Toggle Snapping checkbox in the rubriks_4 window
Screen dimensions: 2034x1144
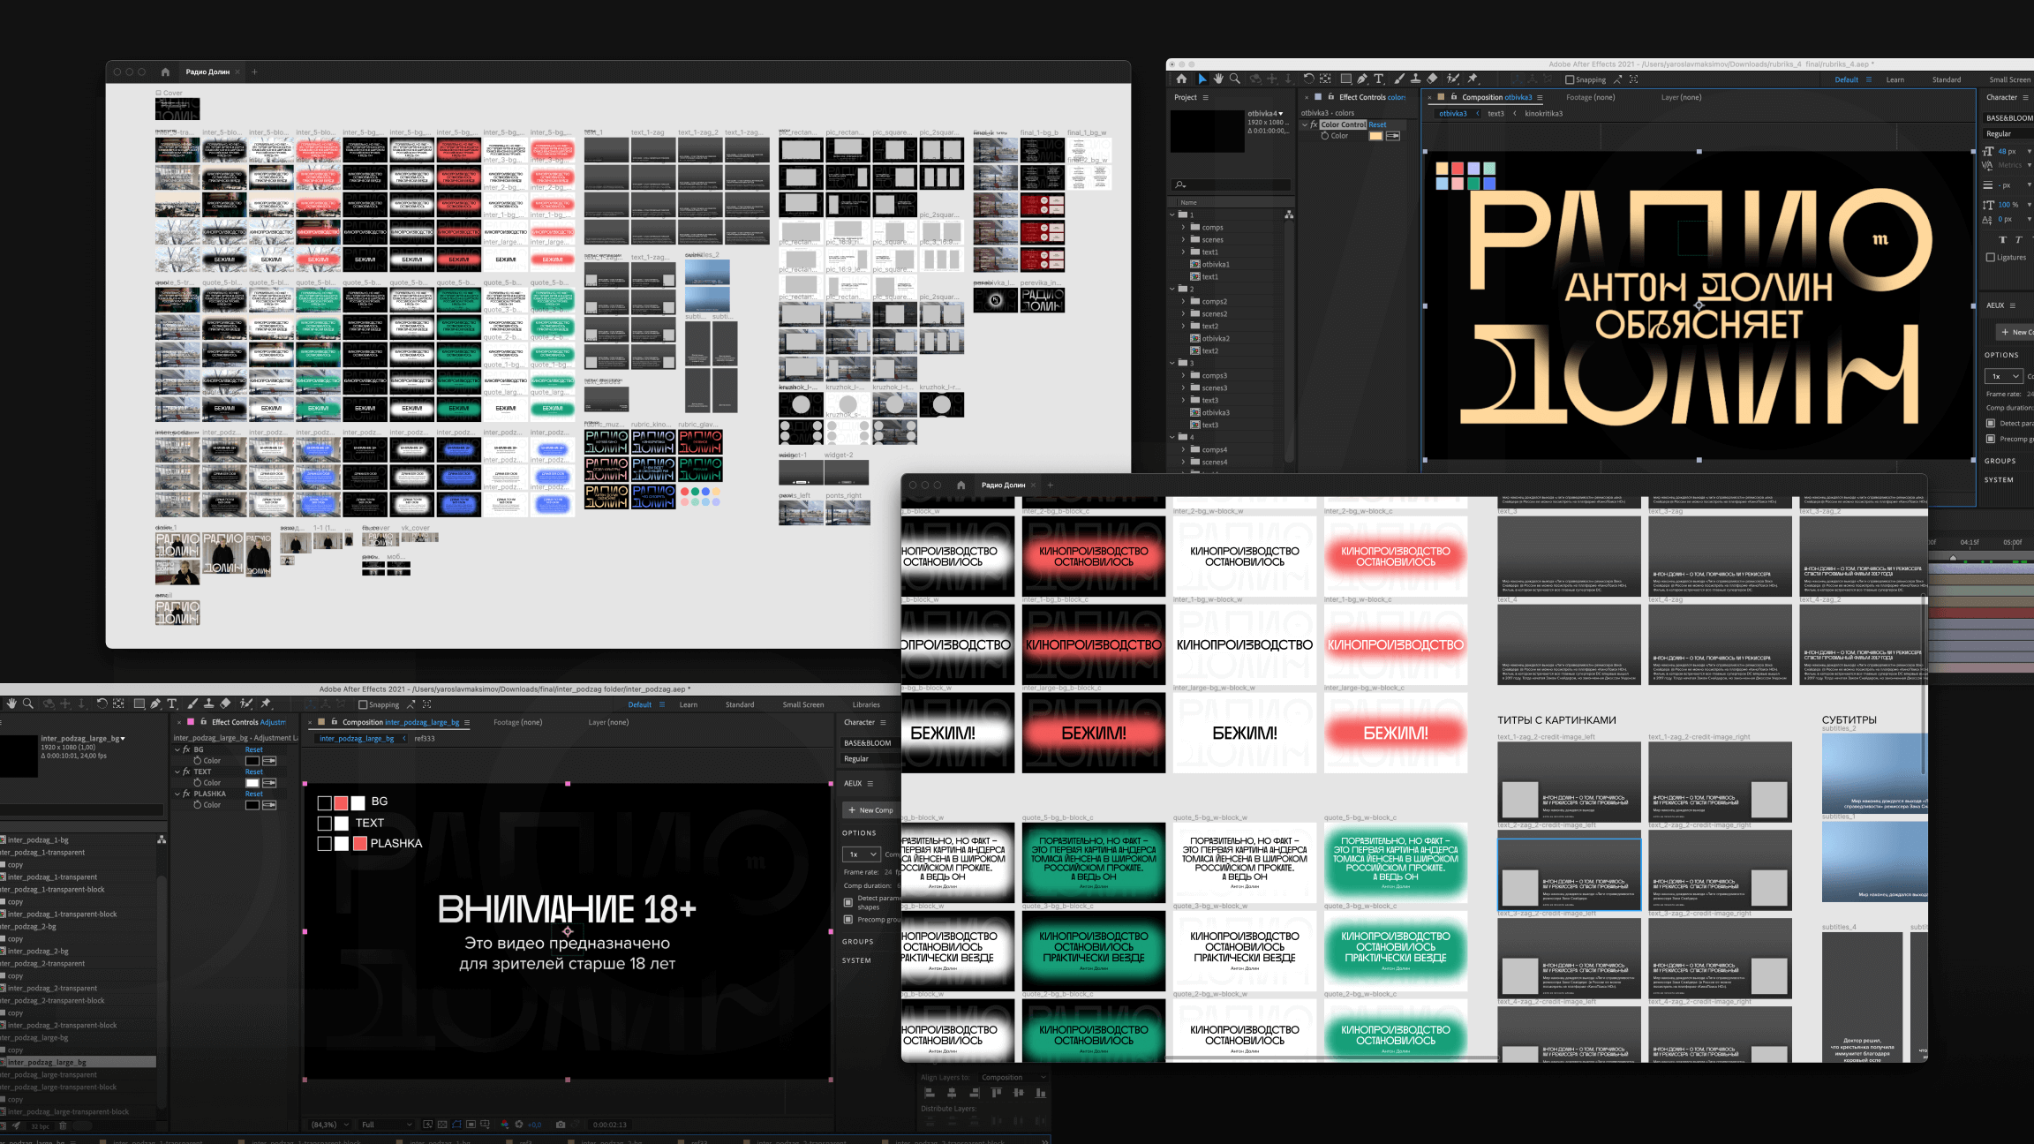coord(1570,79)
